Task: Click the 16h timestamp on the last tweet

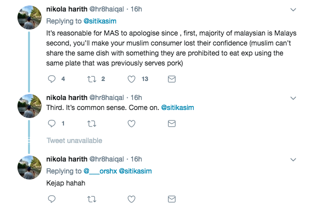Action: [x=136, y=159]
